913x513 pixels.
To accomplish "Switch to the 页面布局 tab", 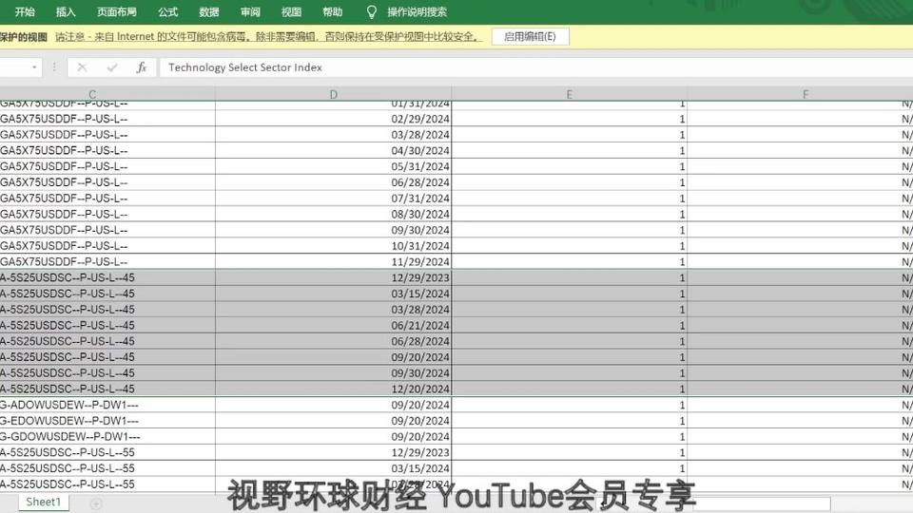I will 116,11.
